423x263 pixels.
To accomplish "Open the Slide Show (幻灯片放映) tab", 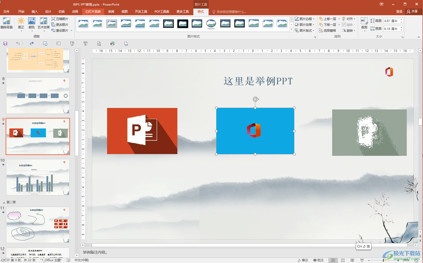I will tap(93, 12).
